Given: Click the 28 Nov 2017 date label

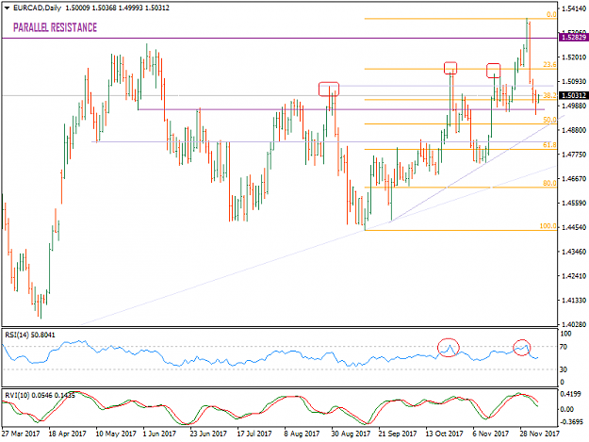Looking at the screenshot, I should click(x=539, y=434).
